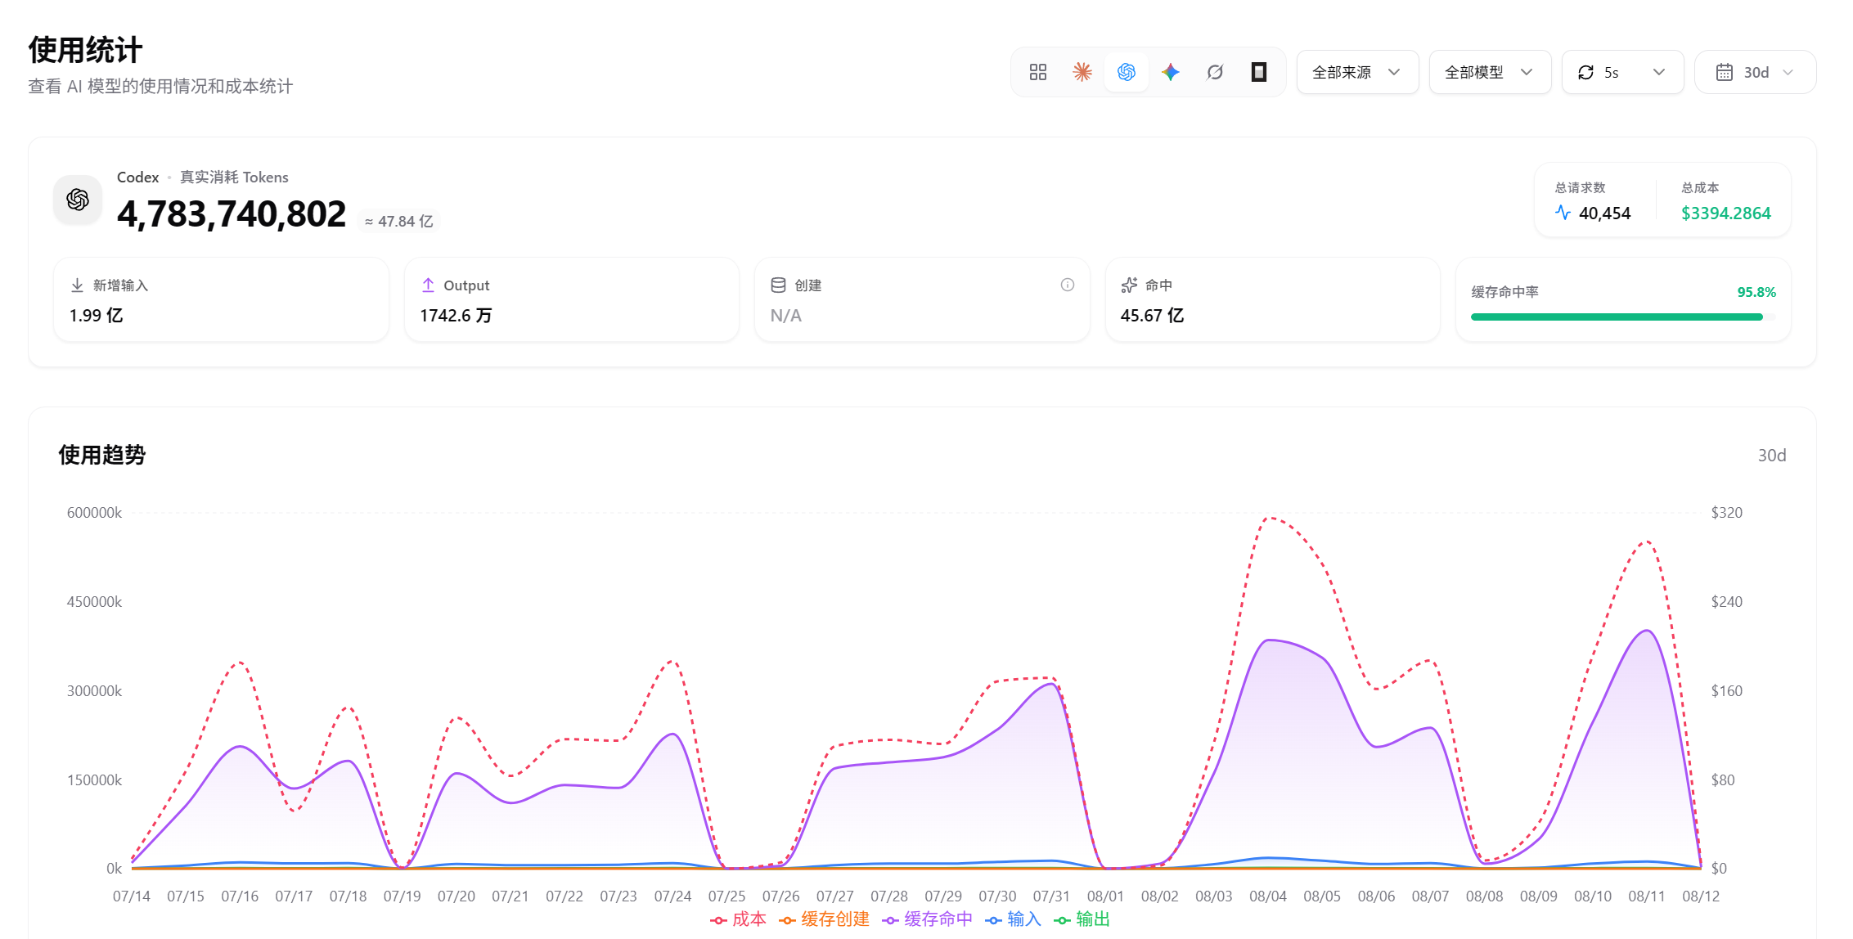Choose the Gemini sparkle provider icon
Image resolution: width=1853 pixels, height=939 pixels.
[1171, 72]
